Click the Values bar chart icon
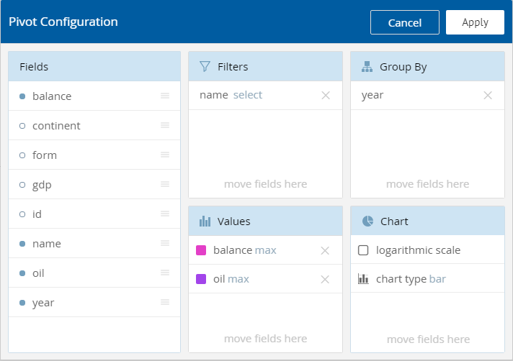Viewport: 513px width, 361px height. 205,221
